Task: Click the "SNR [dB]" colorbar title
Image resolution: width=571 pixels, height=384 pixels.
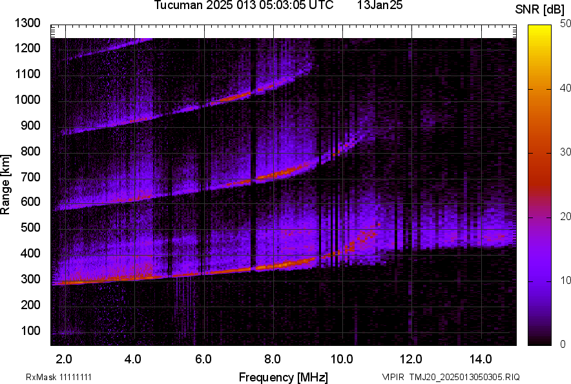Action: click(540, 9)
